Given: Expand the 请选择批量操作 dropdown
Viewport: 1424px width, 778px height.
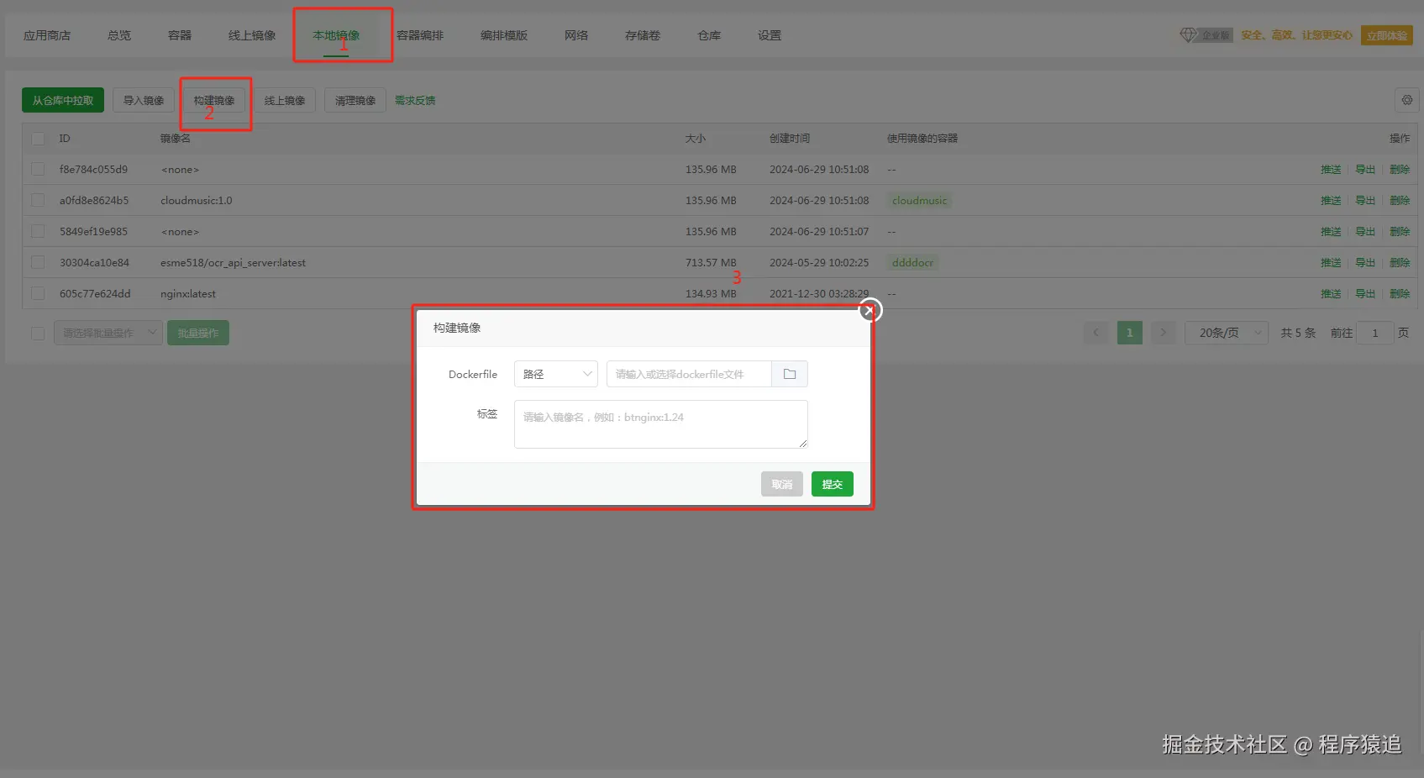Looking at the screenshot, I should (x=108, y=333).
